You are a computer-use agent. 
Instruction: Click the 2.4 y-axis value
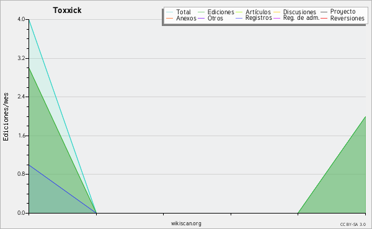(x=21, y=97)
